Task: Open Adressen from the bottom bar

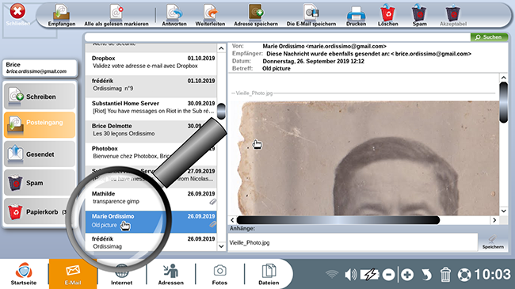Action: click(x=171, y=274)
